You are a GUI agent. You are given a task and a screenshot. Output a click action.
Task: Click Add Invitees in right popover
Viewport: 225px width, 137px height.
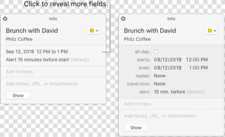pyautogui.click(x=137, y=104)
